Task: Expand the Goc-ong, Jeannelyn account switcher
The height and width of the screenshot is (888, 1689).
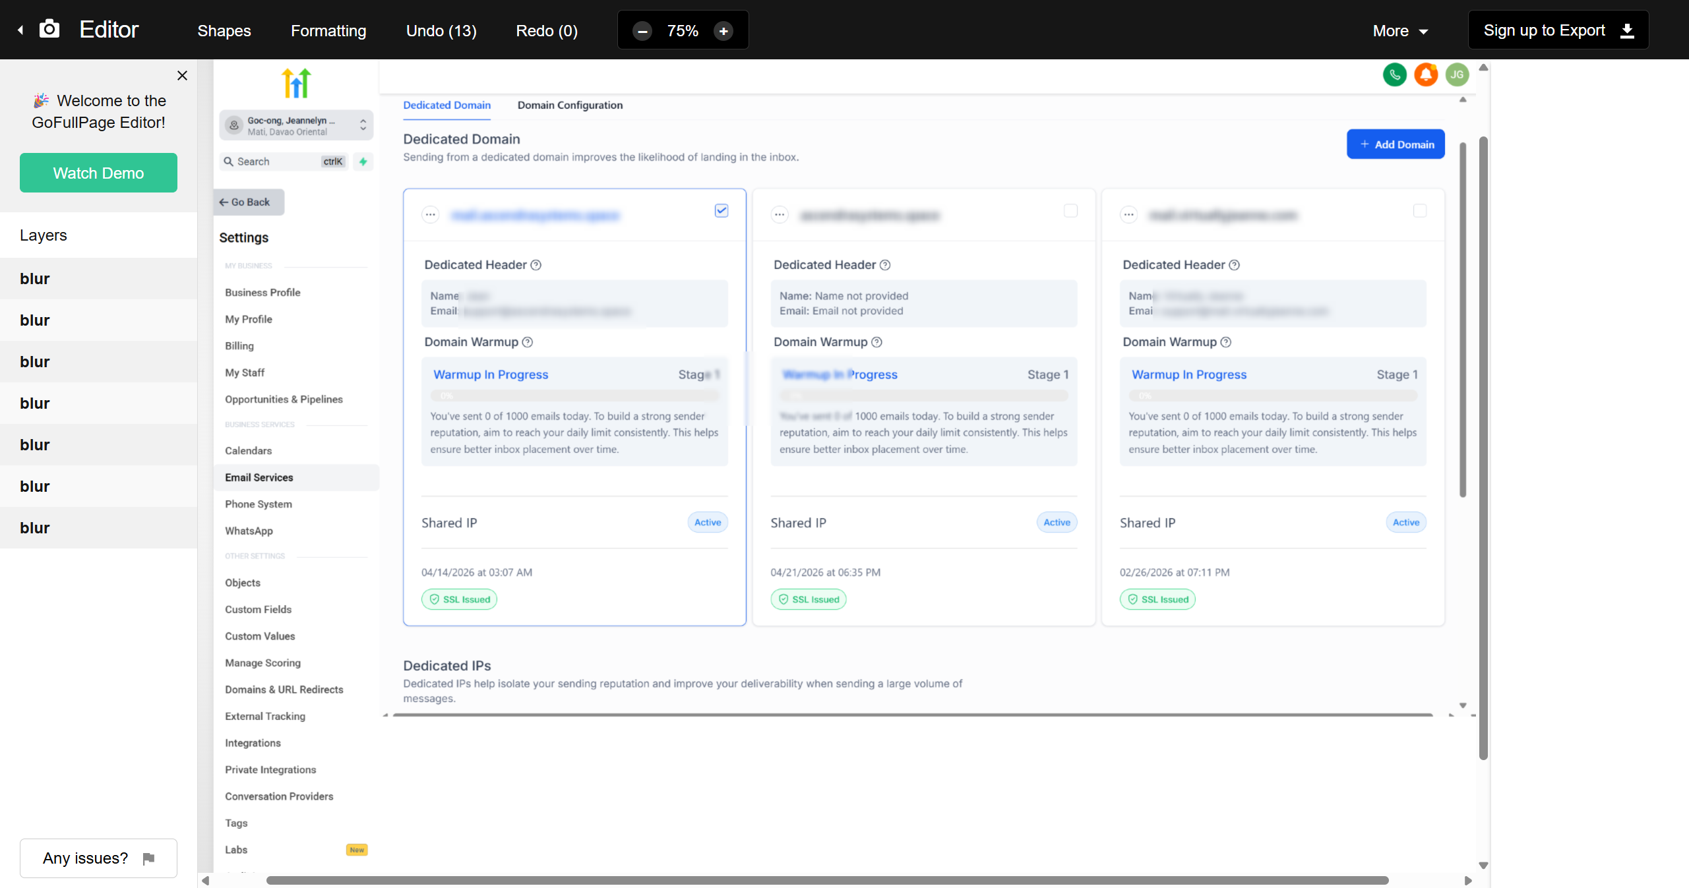Action: tap(296, 125)
